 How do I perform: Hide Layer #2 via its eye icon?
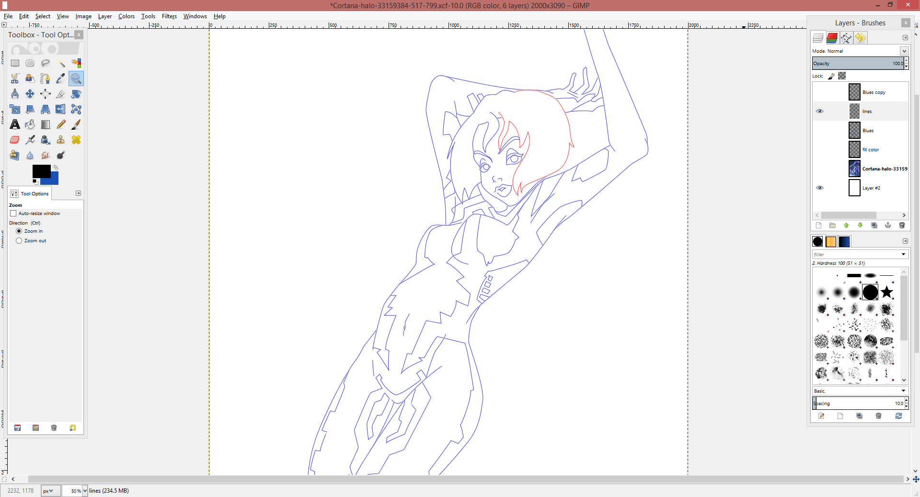click(x=820, y=188)
